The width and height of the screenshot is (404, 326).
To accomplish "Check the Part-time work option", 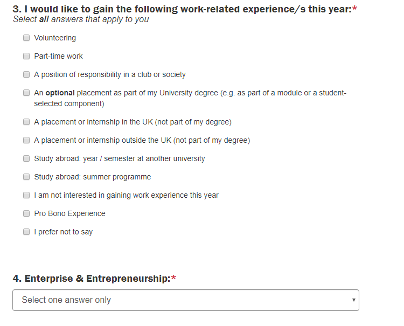I will click(26, 56).
